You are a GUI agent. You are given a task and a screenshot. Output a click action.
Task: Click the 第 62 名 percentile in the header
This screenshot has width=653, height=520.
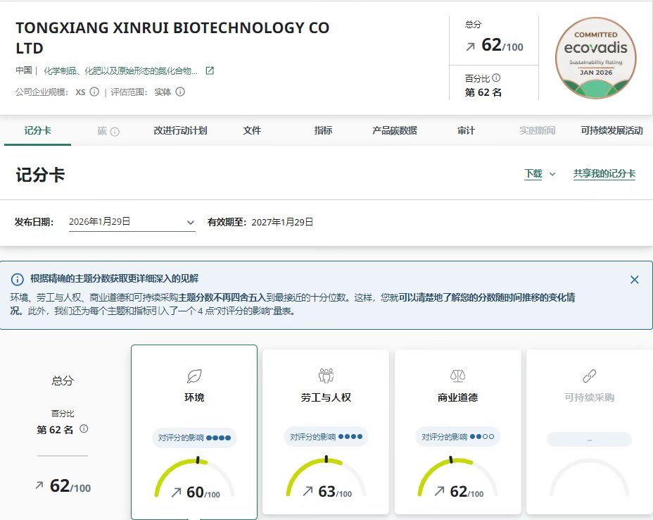pos(483,92)
